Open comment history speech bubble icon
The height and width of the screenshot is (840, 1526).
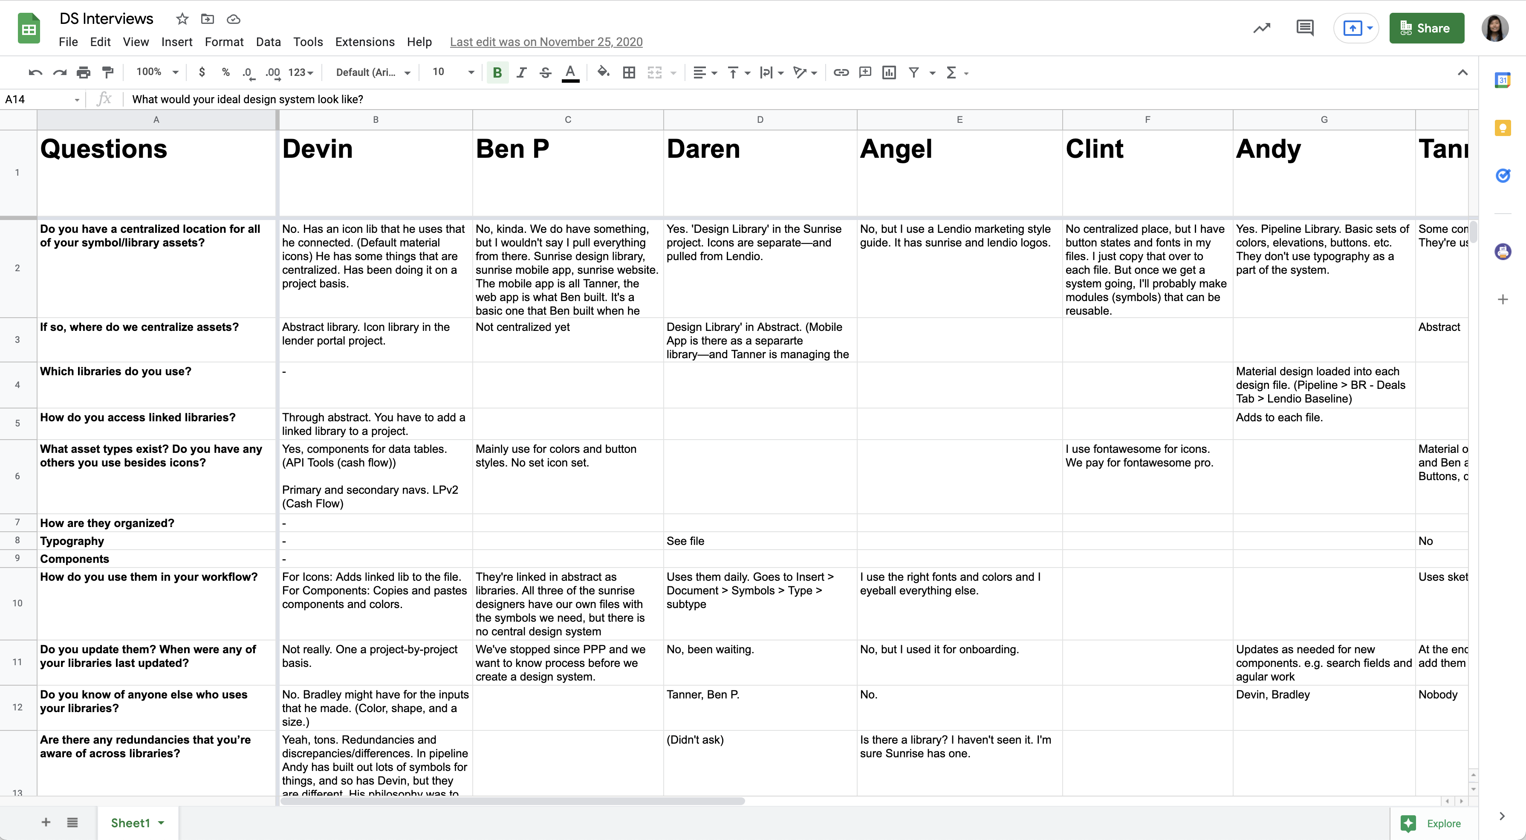pyautogui.click(x=1304, y=28)
